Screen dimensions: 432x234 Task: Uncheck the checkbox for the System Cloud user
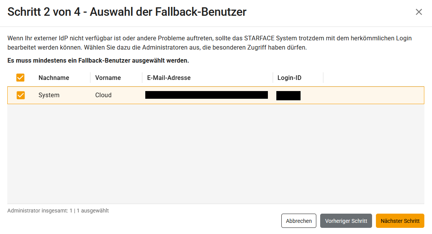20,95
